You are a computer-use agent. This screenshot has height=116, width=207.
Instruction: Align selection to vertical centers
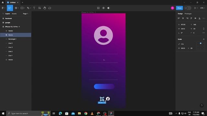click(x=195, y=18)
